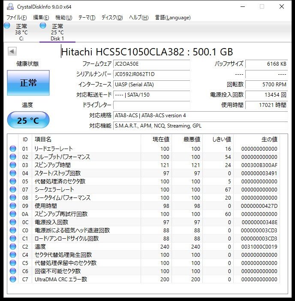Select the 代替処理済のセクタ数 row name
This screenshot has width=295, height=301.
pos(60,181)
